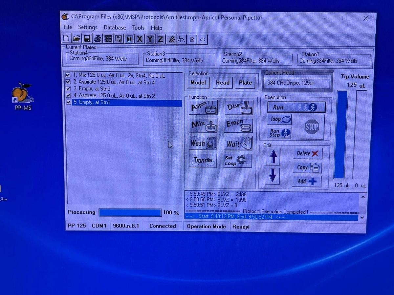Click the Station1 plate field
Viewport: 394px width, 295px height.
point(334,61)
